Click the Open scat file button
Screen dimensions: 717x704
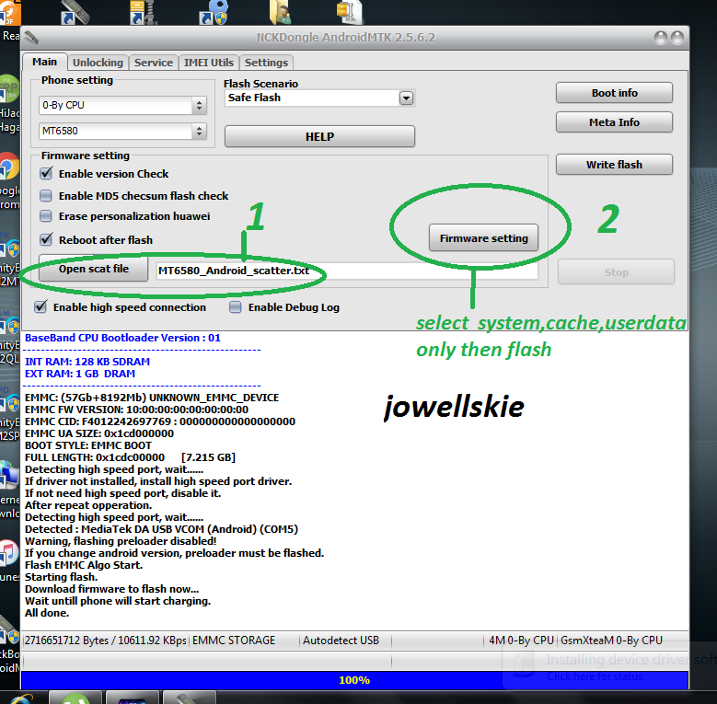94,269
